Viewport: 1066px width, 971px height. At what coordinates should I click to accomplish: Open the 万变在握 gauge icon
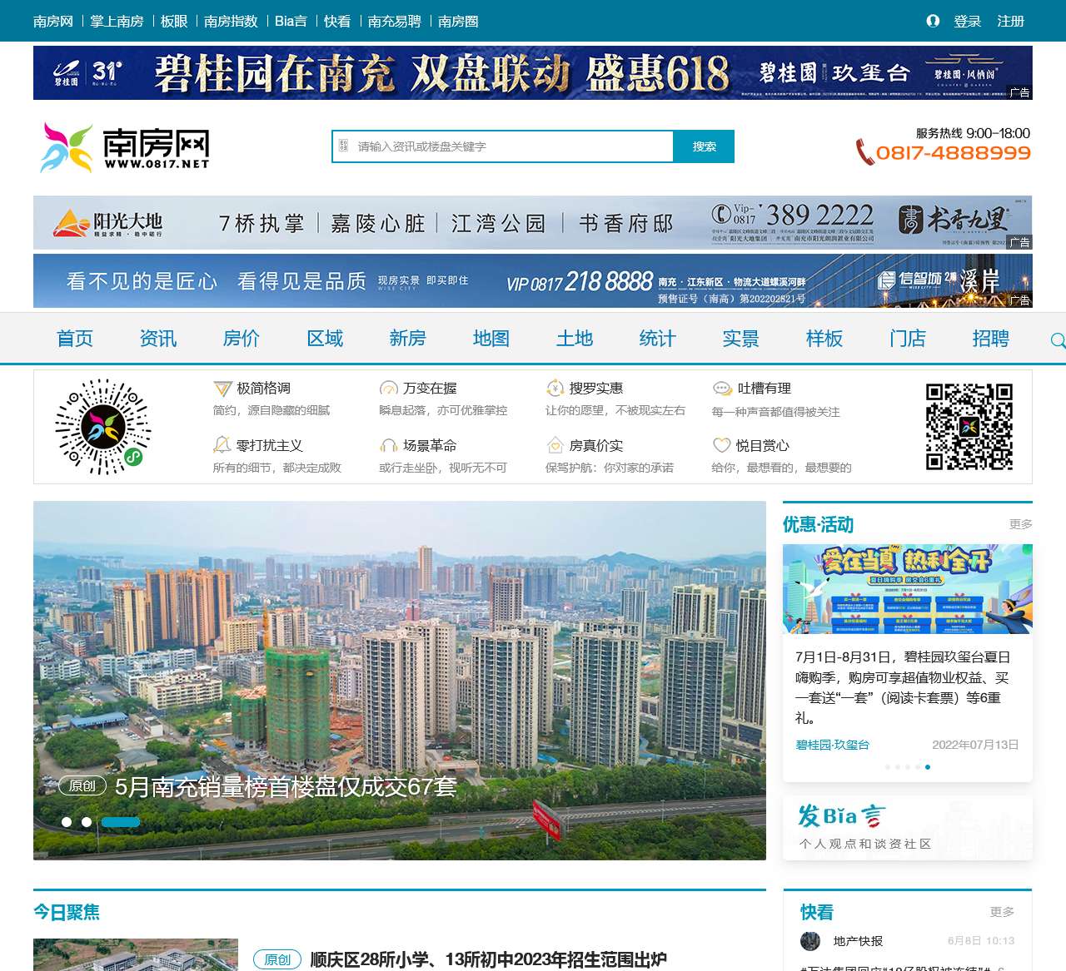[389, 389]
